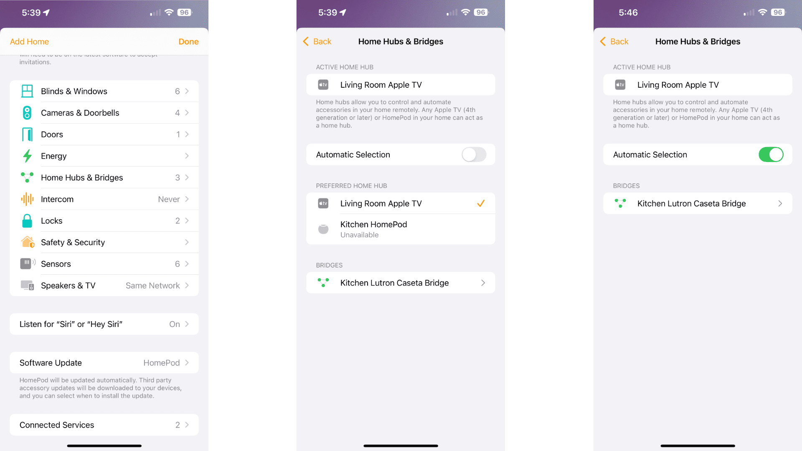Click Listen for Siri or Hey Siri
This screenshot has width=802, height=451.
104,324
